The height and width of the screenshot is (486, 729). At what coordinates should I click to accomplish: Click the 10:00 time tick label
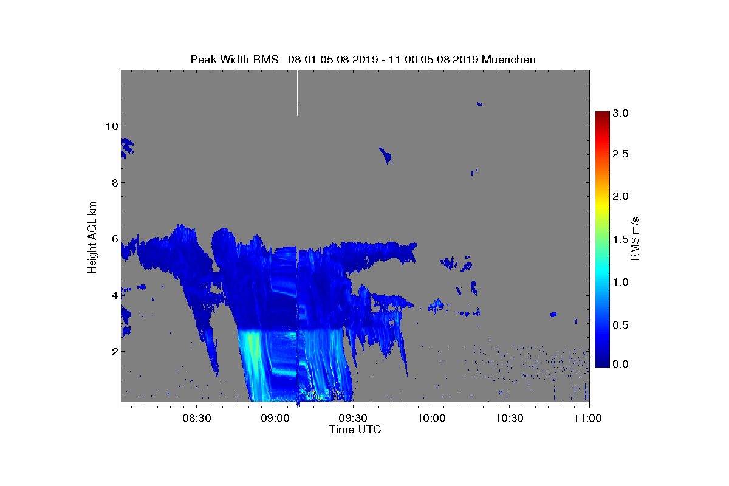431,418
